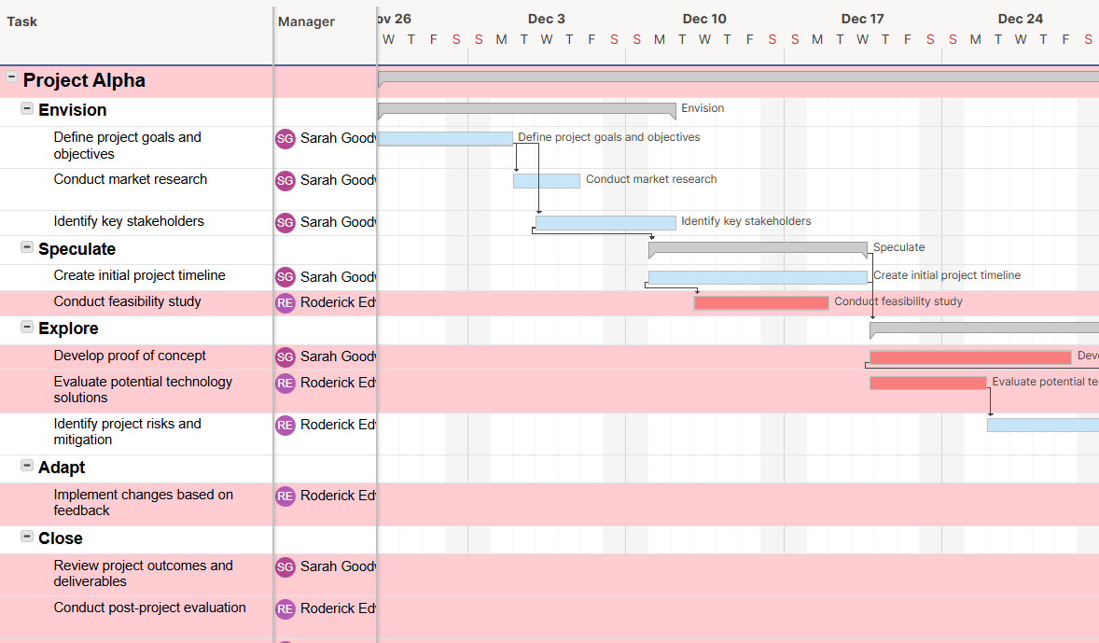Collapse the Adapt section
Viewport: 1099px width, 643px height.
[27, 467]
